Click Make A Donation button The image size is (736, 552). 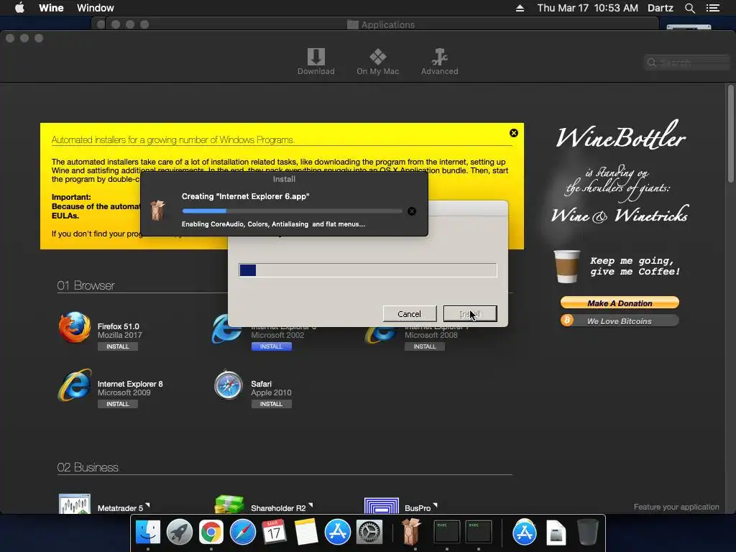620,303
